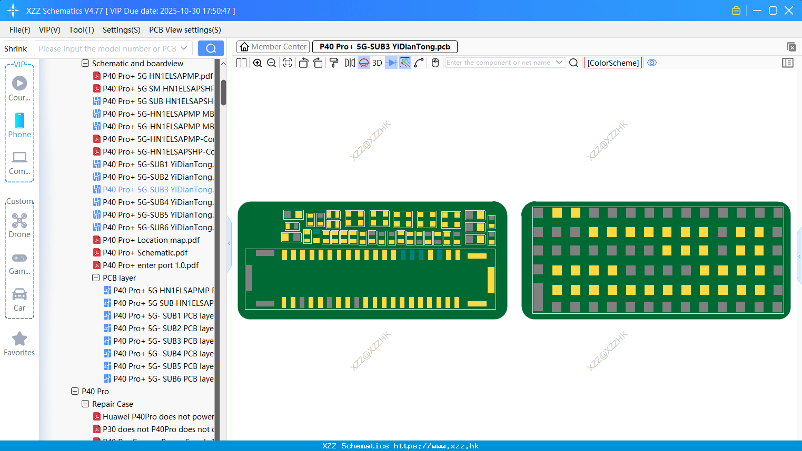Image resolution: width=802 pixels, height=451 pixels.
Task: Click the blue model search button
Action: [x=211, y=48]
